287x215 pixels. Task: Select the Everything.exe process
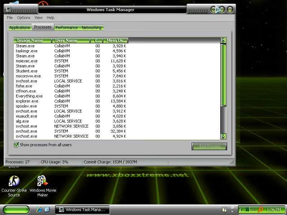pos(71,96)
